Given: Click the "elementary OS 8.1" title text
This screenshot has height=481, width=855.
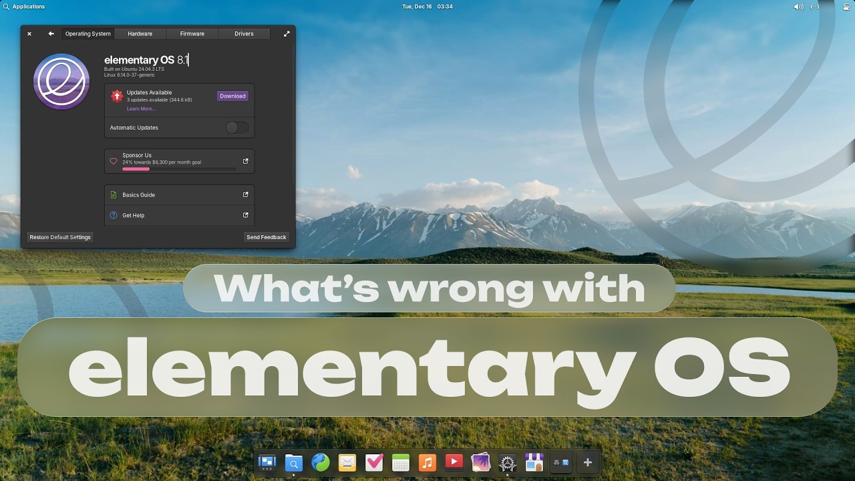Looking at the screenshot, I should point(146,60).
